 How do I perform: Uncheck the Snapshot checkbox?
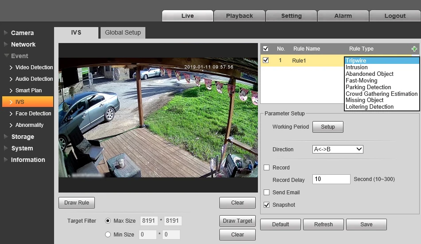pos(267,205)
